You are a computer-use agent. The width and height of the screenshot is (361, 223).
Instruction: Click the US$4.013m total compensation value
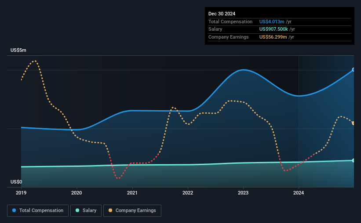point(272,22)
